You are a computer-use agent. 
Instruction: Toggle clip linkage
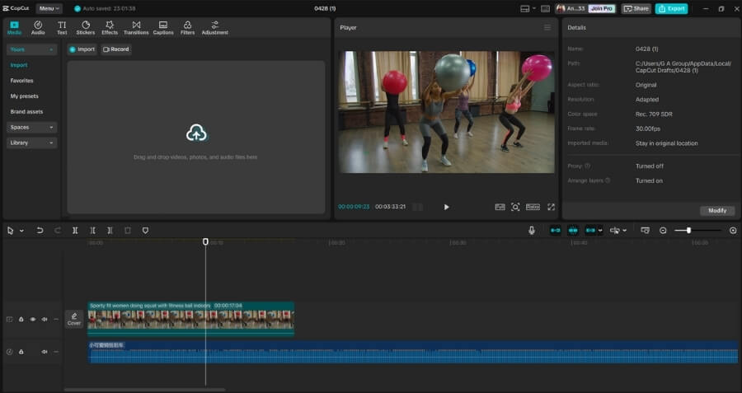[x=590, y=231]
